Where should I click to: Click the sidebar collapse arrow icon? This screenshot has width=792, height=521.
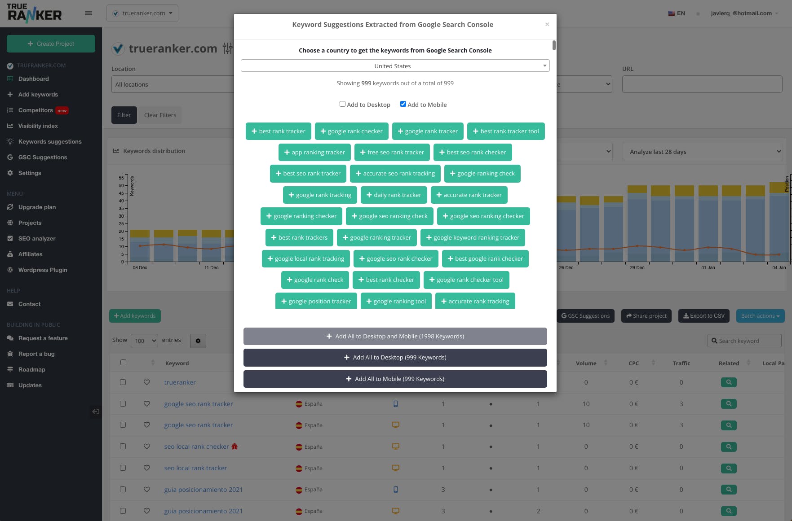pos(96,412)
